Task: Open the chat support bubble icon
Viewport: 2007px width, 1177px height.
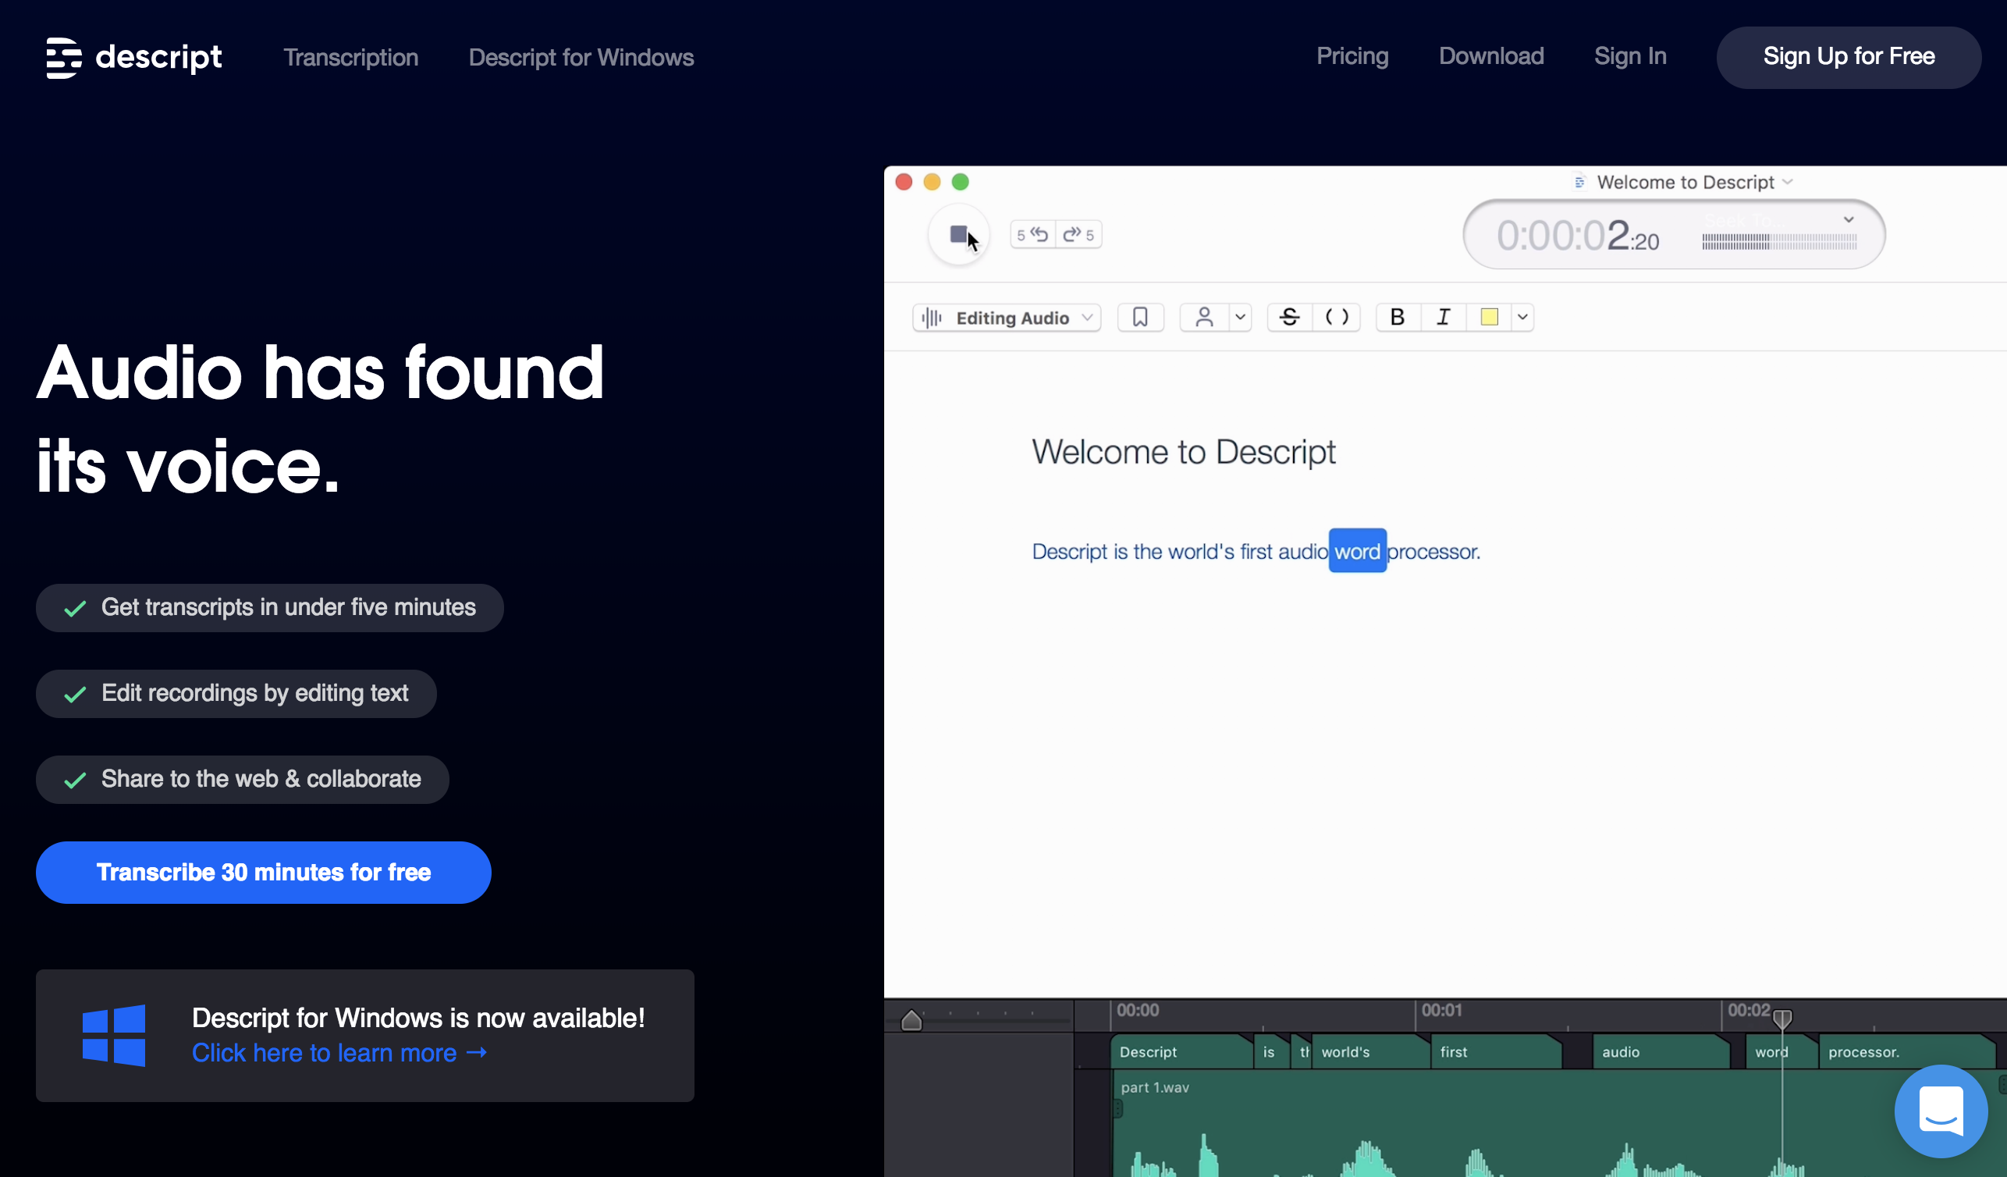Action: pyautogui.click(x=1940, y=1110)
